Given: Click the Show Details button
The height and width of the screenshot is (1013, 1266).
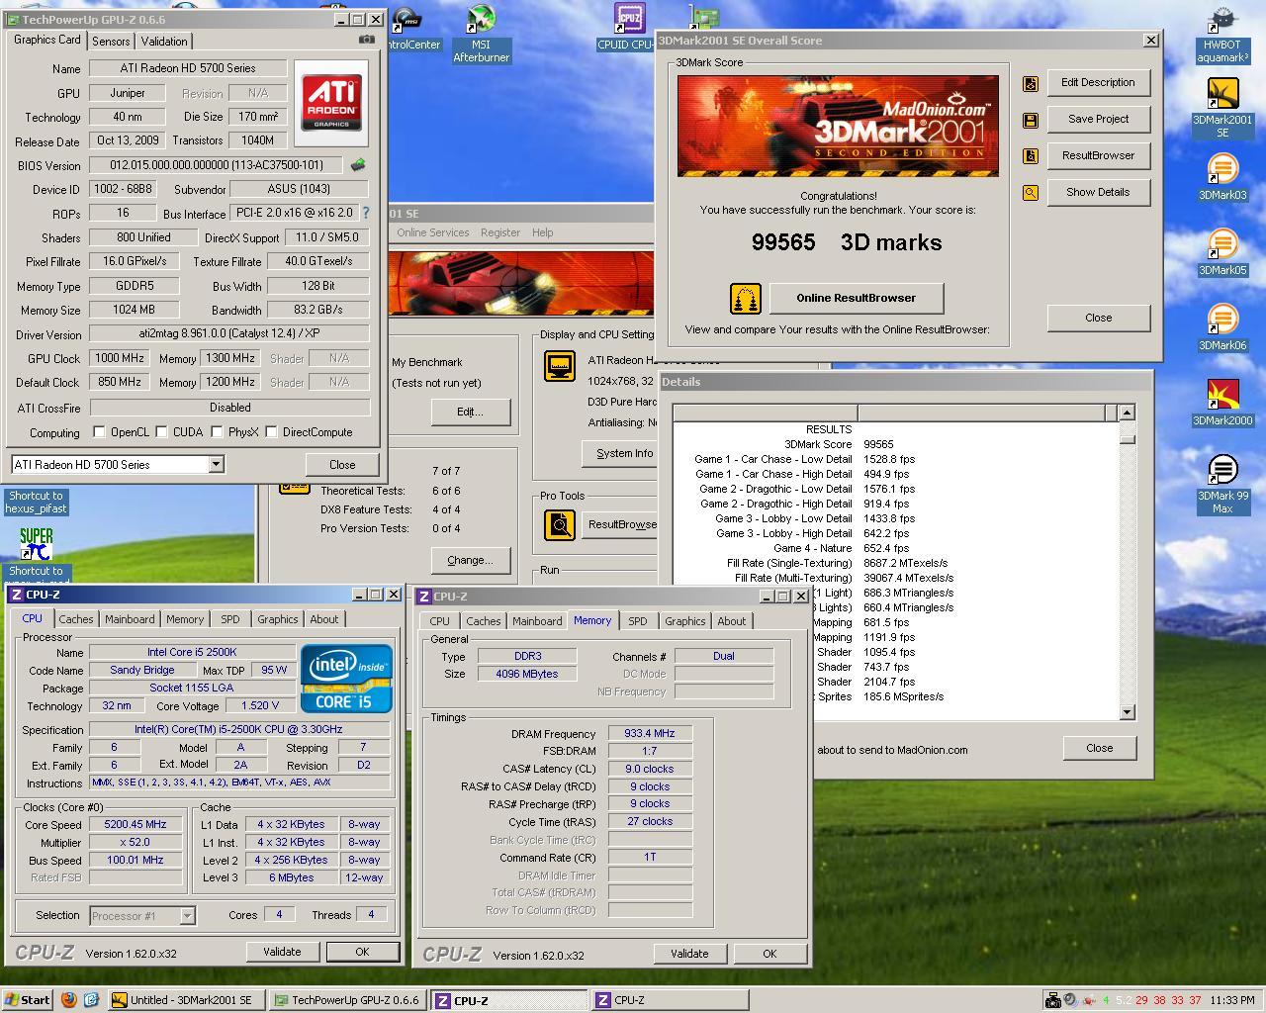Looking at the screenshot, I should 1098,193.
